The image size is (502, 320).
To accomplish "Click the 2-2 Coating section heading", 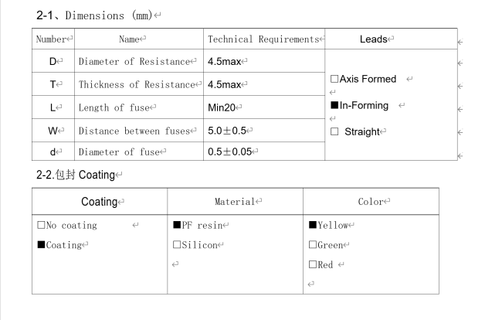I will click(76, 175).
